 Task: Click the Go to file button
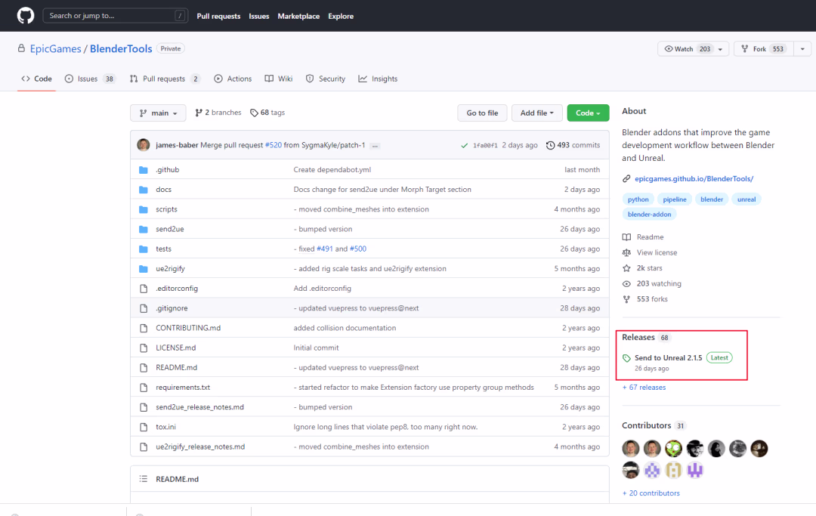click(482, 113)
